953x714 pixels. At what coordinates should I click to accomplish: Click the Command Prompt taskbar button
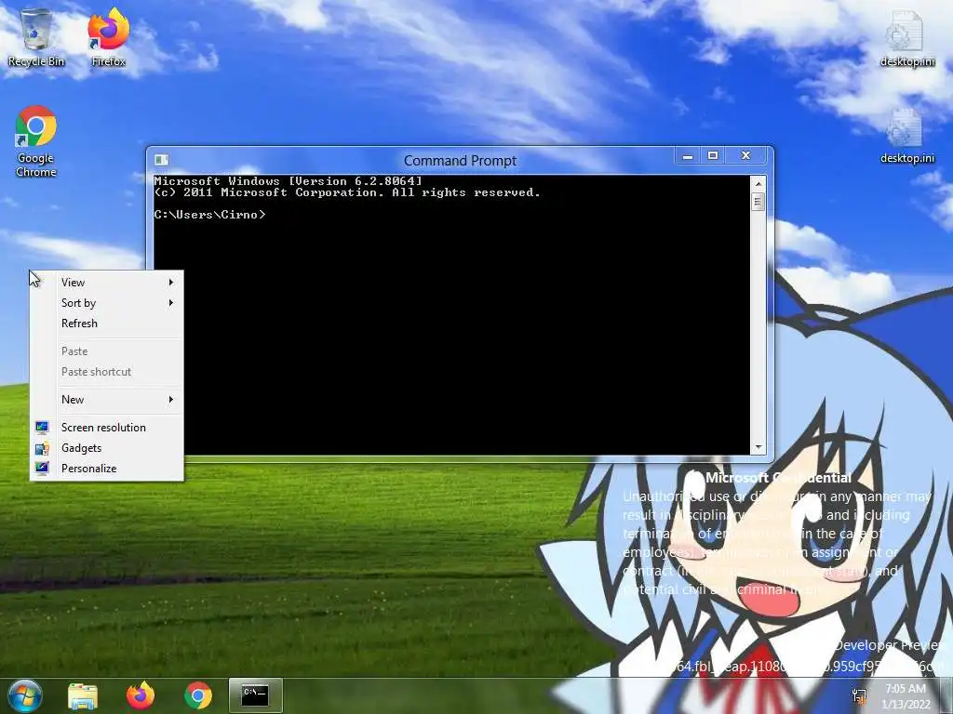(256, 695)
